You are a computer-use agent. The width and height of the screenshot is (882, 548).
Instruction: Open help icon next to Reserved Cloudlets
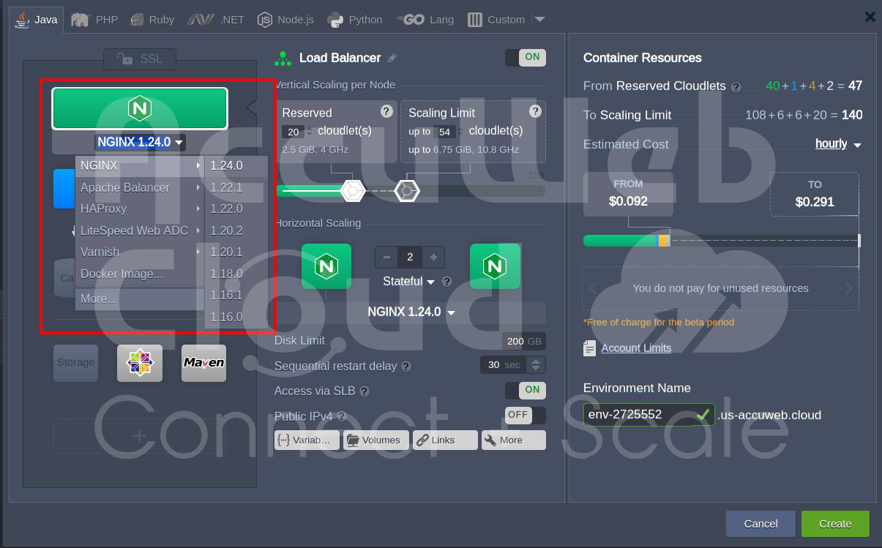pyautogui.click(x=736, y=86)
